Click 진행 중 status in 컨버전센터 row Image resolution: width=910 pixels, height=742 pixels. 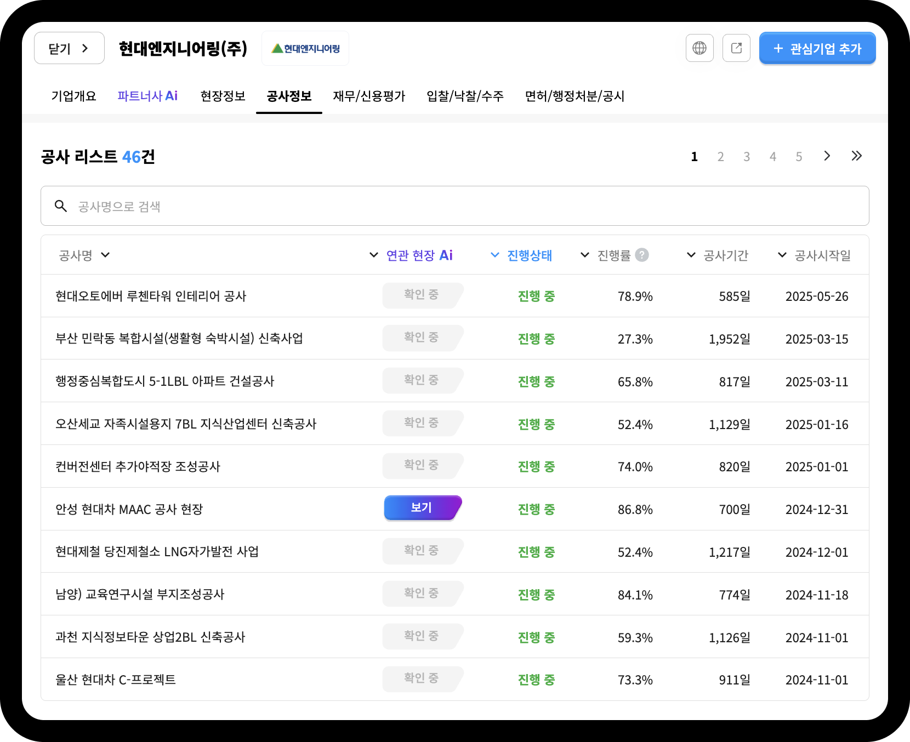coord(536,466)
